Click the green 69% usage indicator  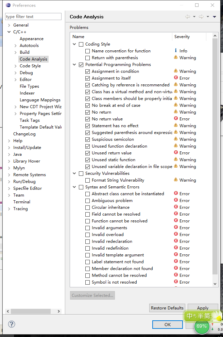202,326
